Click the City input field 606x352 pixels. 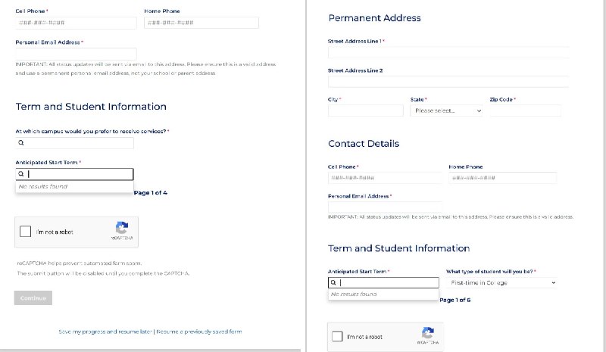coord(366,111)
